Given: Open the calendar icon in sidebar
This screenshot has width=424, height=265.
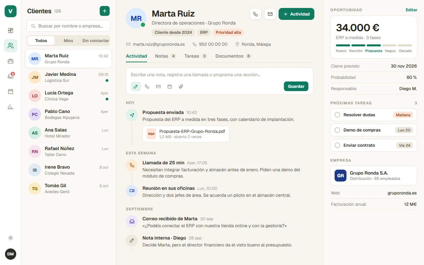Looking at the screenshot, I should [11, 91].
